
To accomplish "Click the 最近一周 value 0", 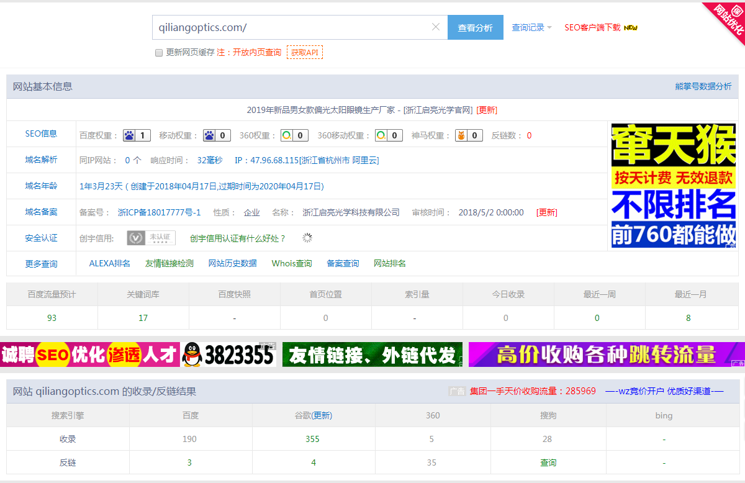I will 597,318.
